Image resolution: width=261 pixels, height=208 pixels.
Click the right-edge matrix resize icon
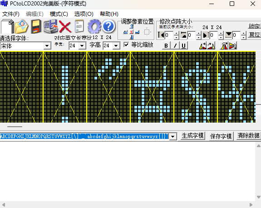coord(206,35)
